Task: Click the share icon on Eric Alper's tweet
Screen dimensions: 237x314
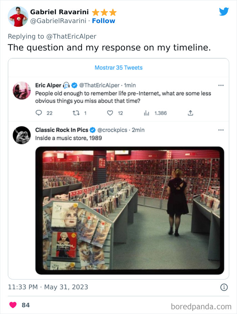Action: pos(190,113)
